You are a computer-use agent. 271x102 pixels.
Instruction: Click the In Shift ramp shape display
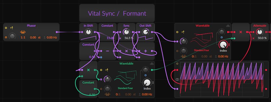tap(88, 38)
